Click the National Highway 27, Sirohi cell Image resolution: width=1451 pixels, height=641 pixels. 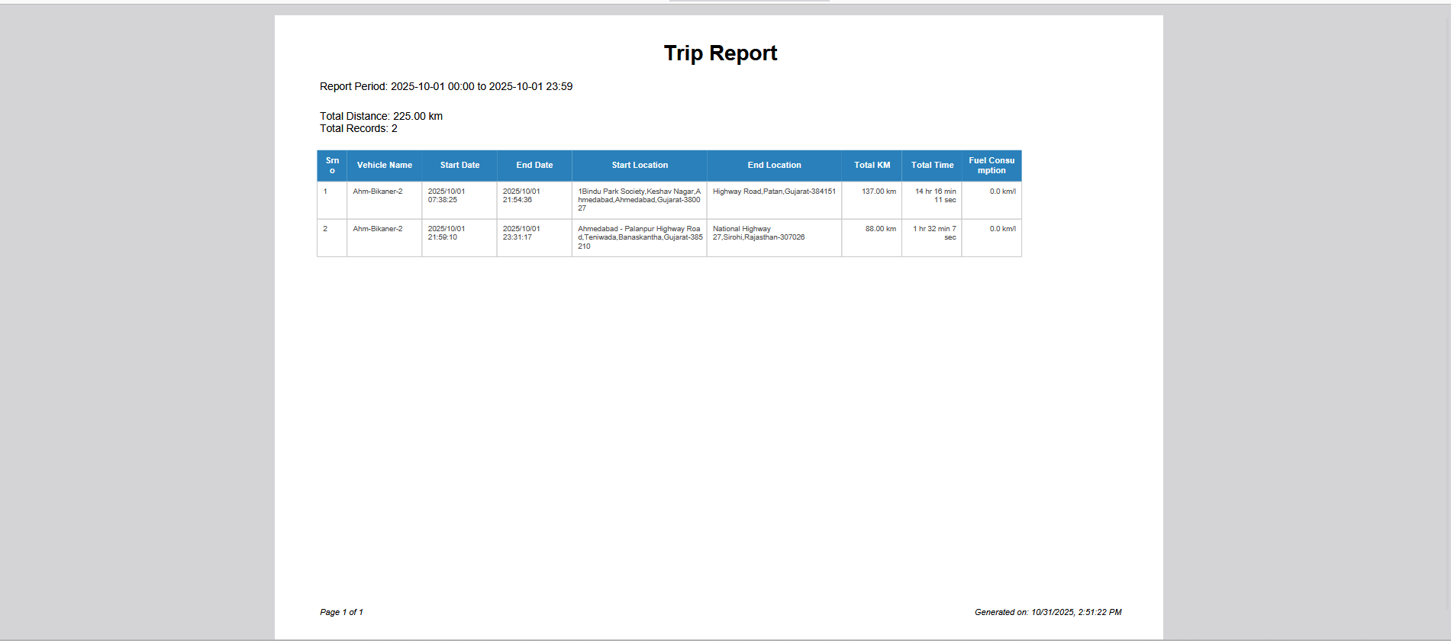(x=758, y=234)
